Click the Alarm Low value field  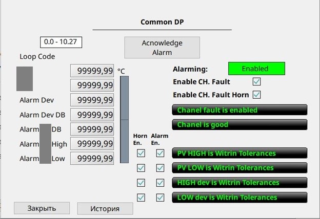pyautogui.click(x=92, y=158)
